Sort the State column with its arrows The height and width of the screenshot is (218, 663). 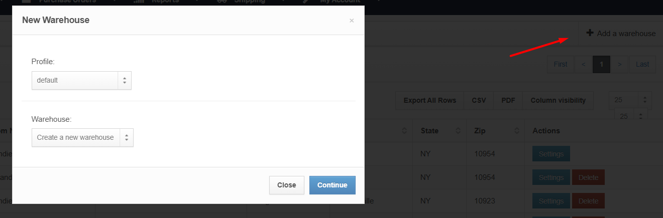tap(458, 131)
